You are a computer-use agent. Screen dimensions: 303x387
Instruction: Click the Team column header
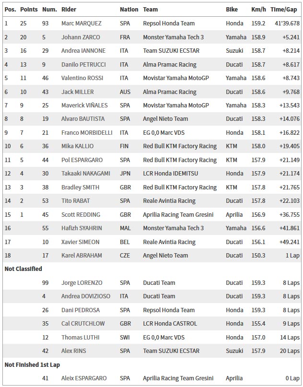[x=150, y=10]
